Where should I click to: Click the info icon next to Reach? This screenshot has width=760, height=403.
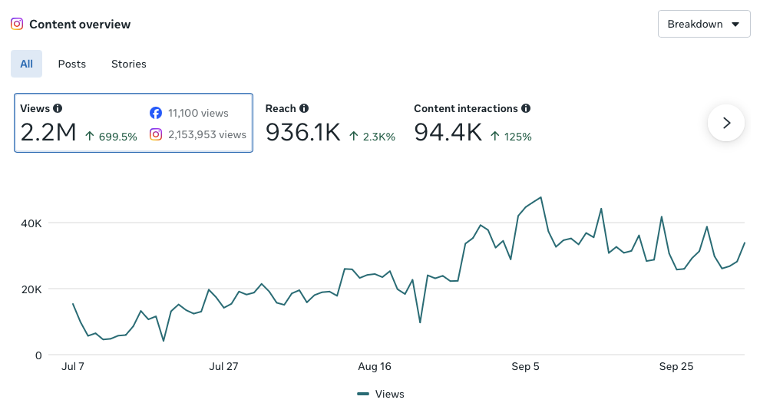(304, 108)
